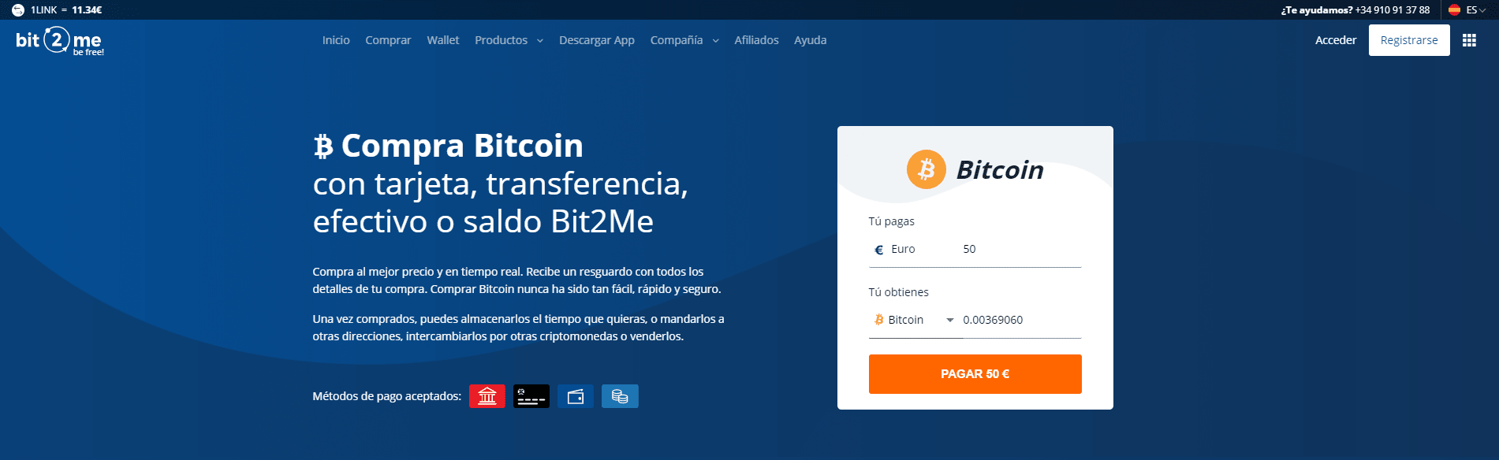Select the wallet payment method icon

click(x=576, y=396)
